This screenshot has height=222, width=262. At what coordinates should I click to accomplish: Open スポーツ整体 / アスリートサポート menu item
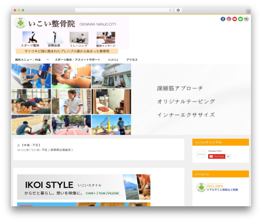coord(78,60)
